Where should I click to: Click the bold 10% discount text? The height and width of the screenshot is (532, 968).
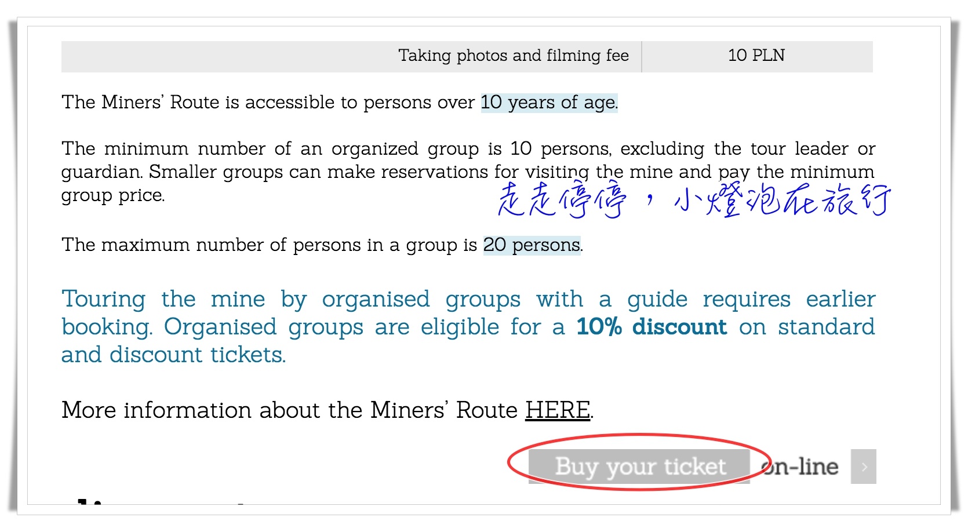[652, 327]
